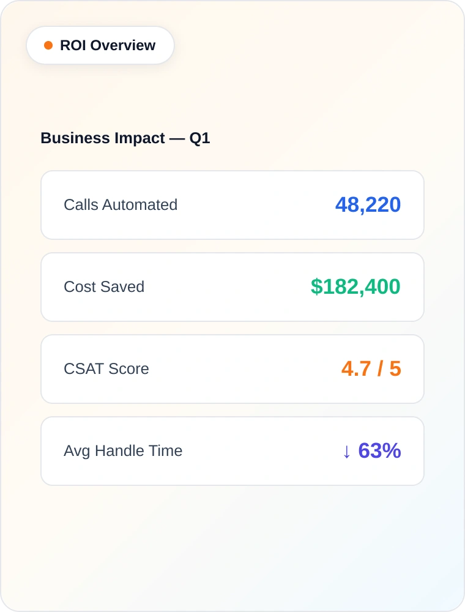Click the Avg Handle Time card
Image resolution: width=465 pixels, height=612 pixels.
(232, 450)
